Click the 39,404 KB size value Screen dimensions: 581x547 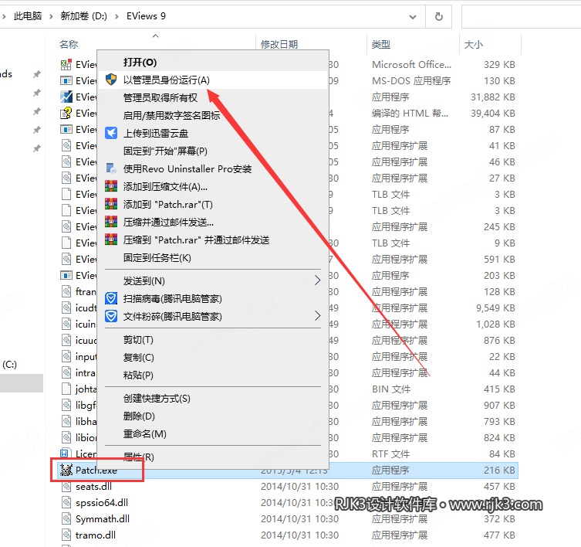(493, 113)
